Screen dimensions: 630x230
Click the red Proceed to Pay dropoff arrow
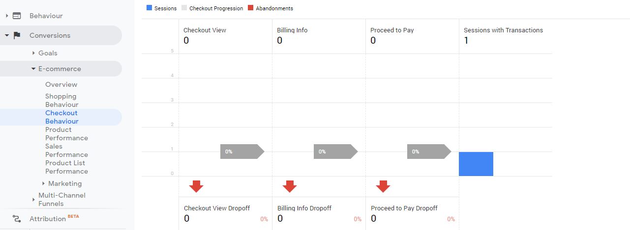click(383, 186)
